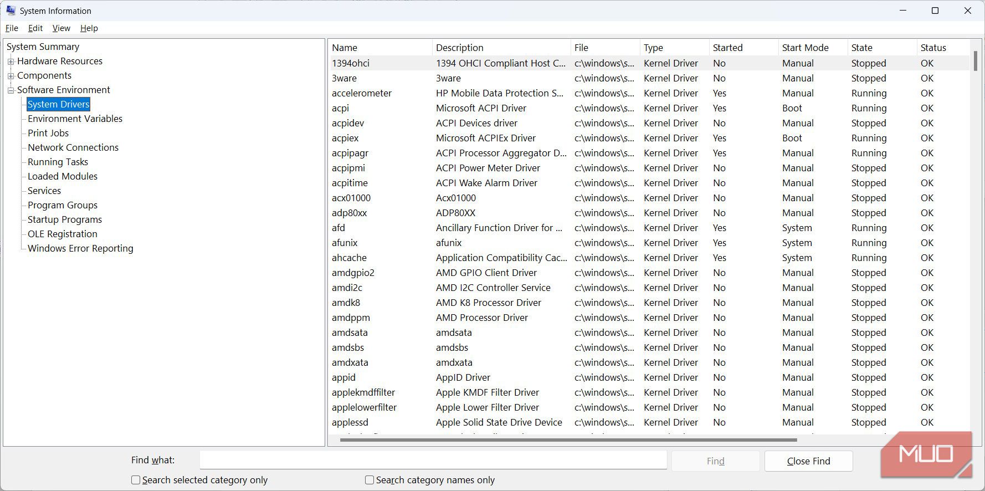
Task: Select the amdsbs driver name cell
Action: pyautogui.click(x=348, y=347)
